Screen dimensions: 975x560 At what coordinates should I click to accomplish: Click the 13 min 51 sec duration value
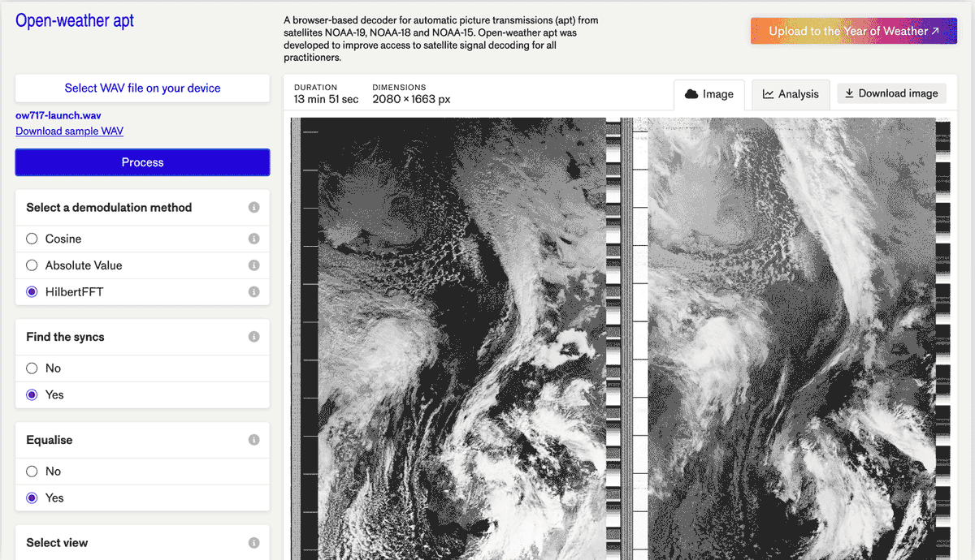pos(326,99)
